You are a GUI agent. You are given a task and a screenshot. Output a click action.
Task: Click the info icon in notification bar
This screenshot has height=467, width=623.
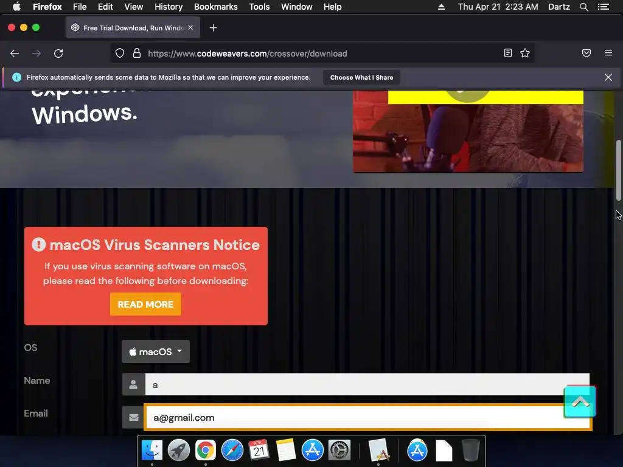16,77
